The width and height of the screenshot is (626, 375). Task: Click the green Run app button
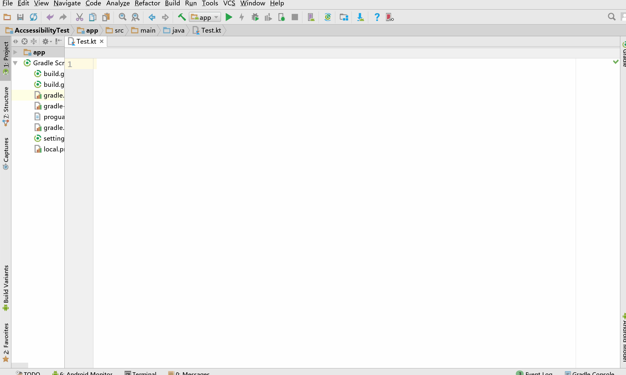click(229, 17)
